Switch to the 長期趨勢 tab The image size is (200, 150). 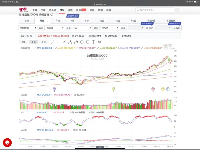pyautogui.click(x=171, y=21)
